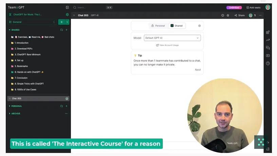Open 5. Bookmarks folder
The width and height of the screenshot is (277, 156).
pos(19,66)
